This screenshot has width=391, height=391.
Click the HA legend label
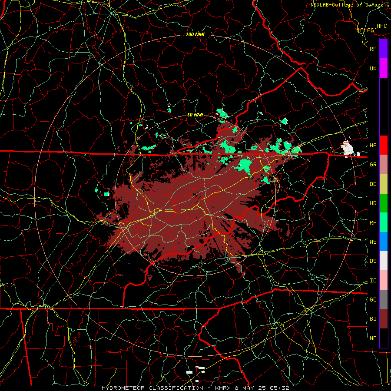[373, 146]
